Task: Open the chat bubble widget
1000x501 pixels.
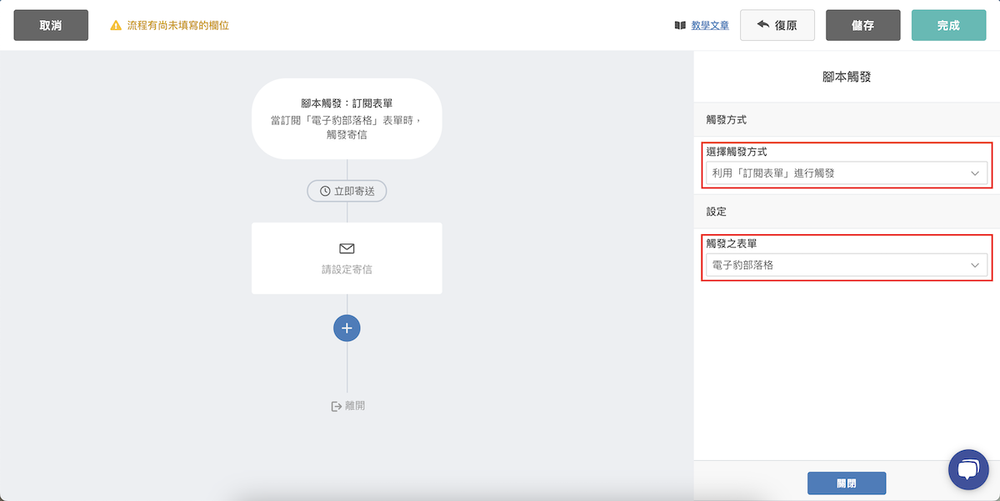Action: tap(968, 469)
